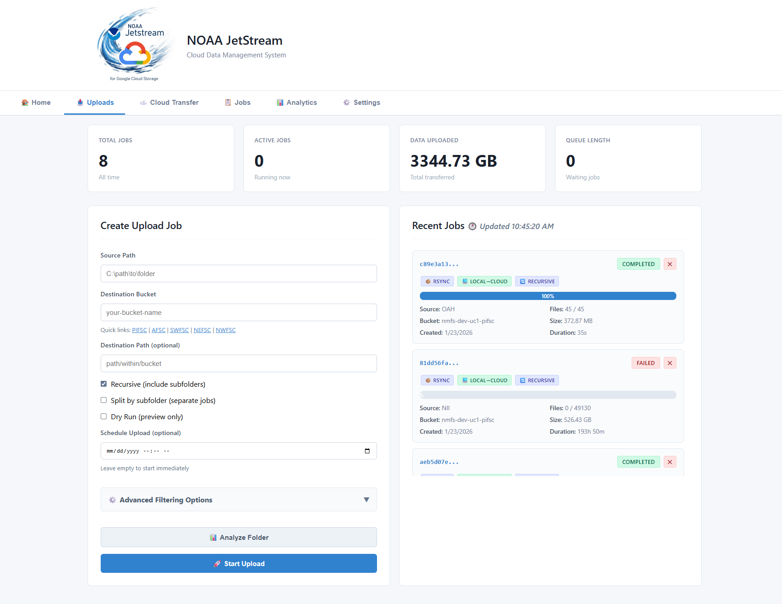Click the RSYNC badge on job c89e3a13
Screen dimensions: 782x604
click(437, 281)
